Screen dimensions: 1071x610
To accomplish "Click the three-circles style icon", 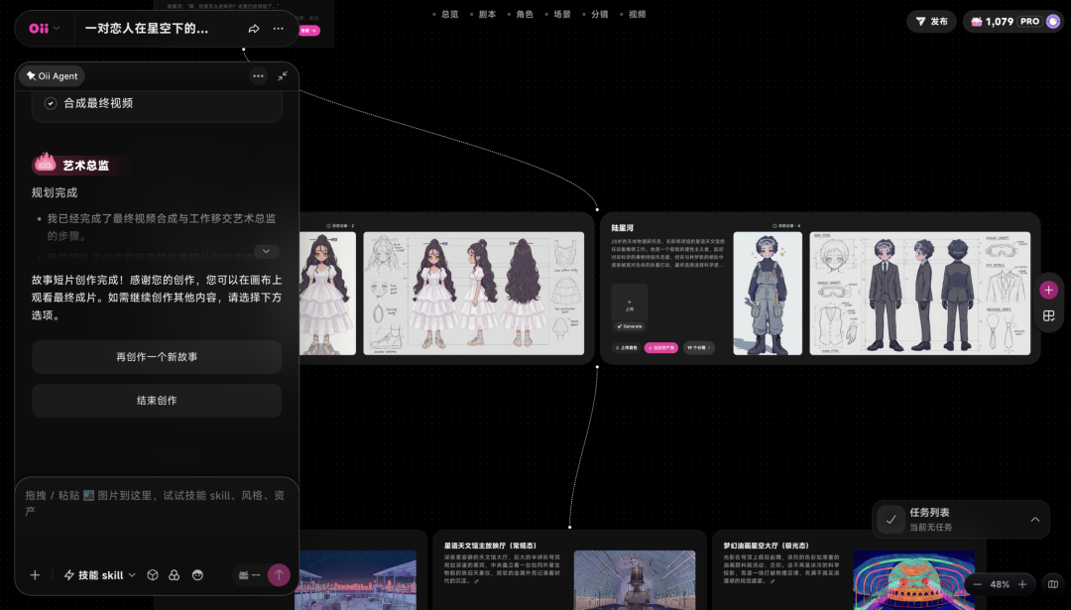I will tap(175, 575).
